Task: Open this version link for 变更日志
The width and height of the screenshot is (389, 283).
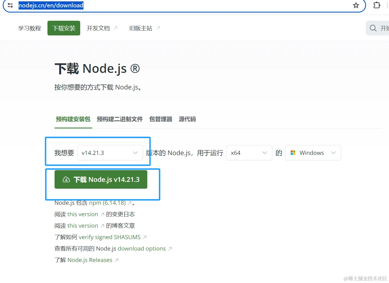Action: 83,214
